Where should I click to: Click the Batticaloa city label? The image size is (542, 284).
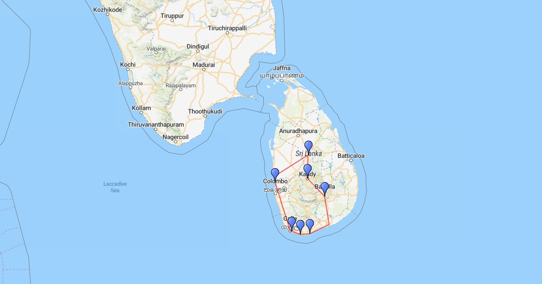pyautogui.click(x=350, y=156)
